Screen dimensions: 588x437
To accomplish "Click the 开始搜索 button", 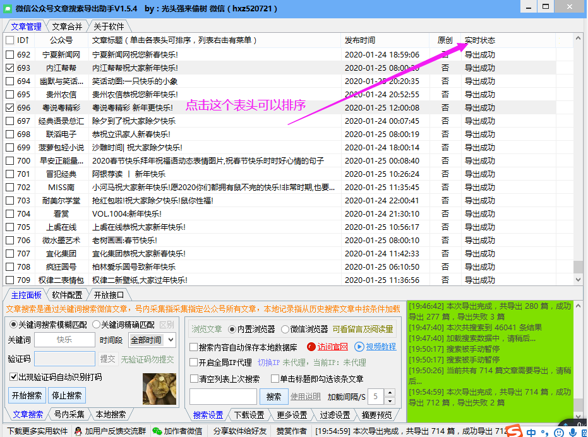I will coord(27,395).
